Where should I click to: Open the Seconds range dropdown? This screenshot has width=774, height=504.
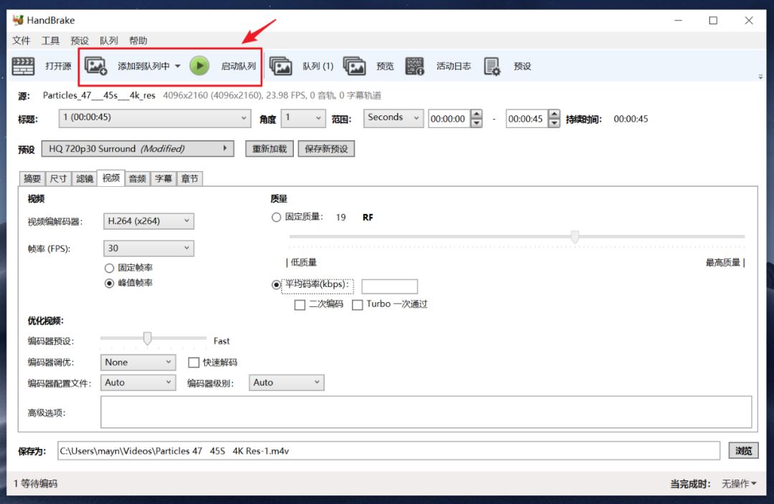(393, 118)
